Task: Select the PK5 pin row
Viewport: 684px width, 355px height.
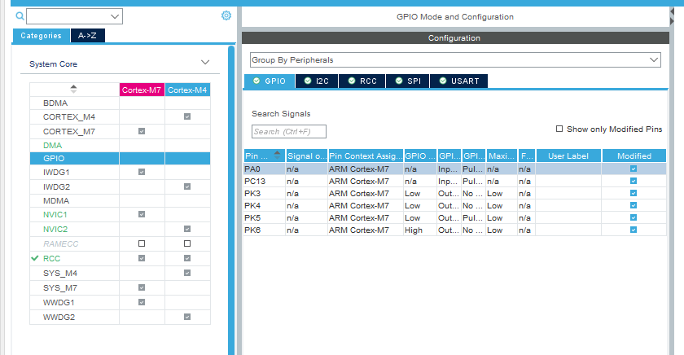Action: 454,217
